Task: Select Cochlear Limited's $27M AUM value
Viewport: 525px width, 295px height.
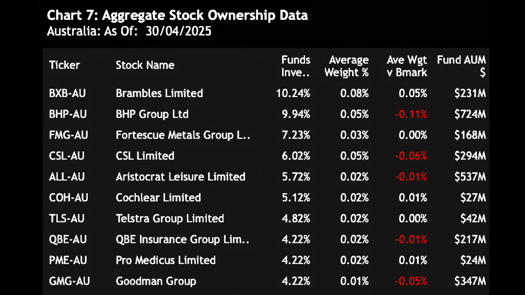Action: click(473, 198)
